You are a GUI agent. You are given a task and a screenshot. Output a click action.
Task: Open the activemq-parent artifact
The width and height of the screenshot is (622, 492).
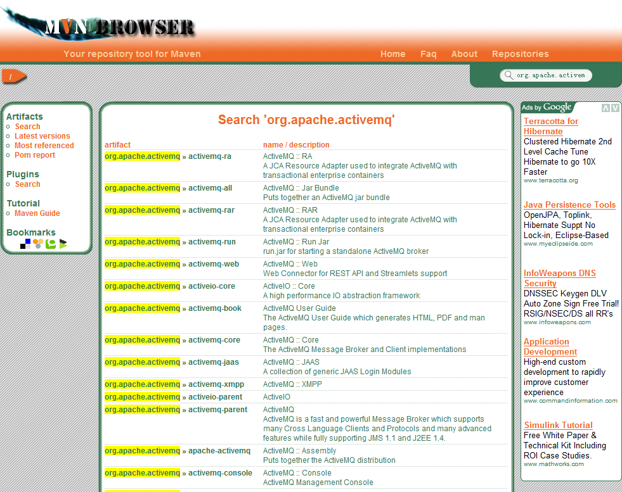pos(217,410)
